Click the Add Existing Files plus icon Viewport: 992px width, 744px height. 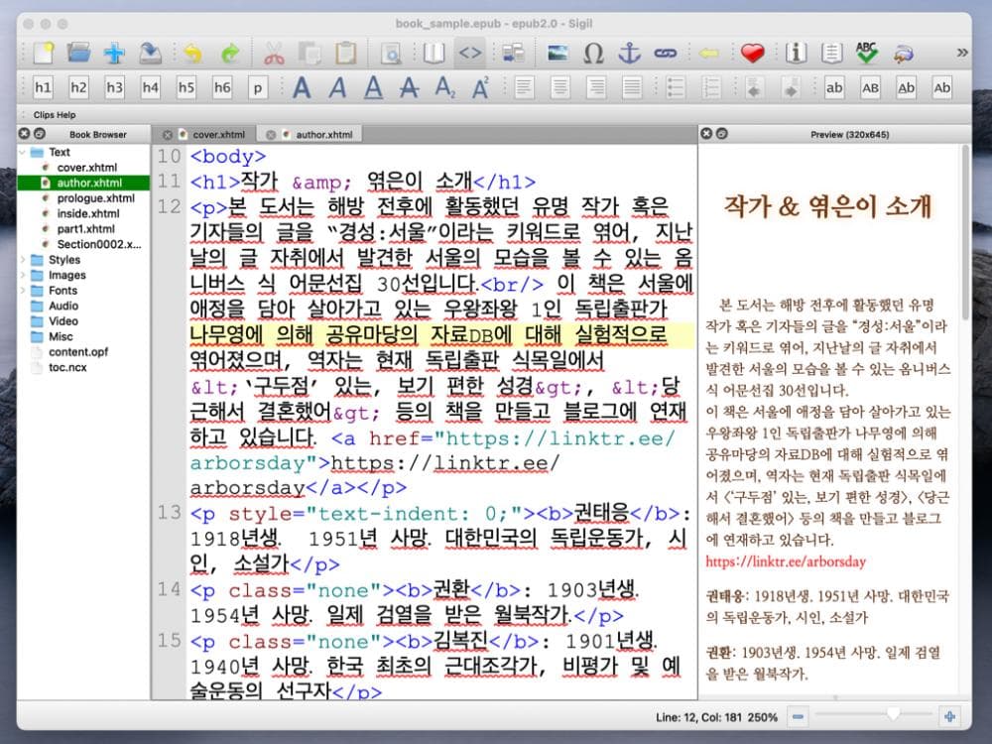114,54
